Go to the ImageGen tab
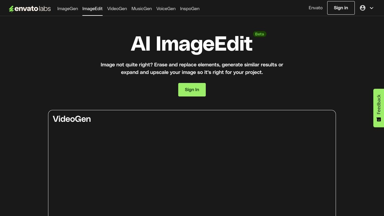The image size is (384, 216). (x=67, y=9)
